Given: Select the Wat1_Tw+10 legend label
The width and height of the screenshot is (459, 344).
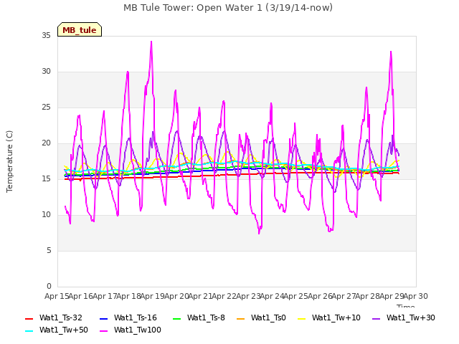Looking at the screenshot, I should [336, 318].
